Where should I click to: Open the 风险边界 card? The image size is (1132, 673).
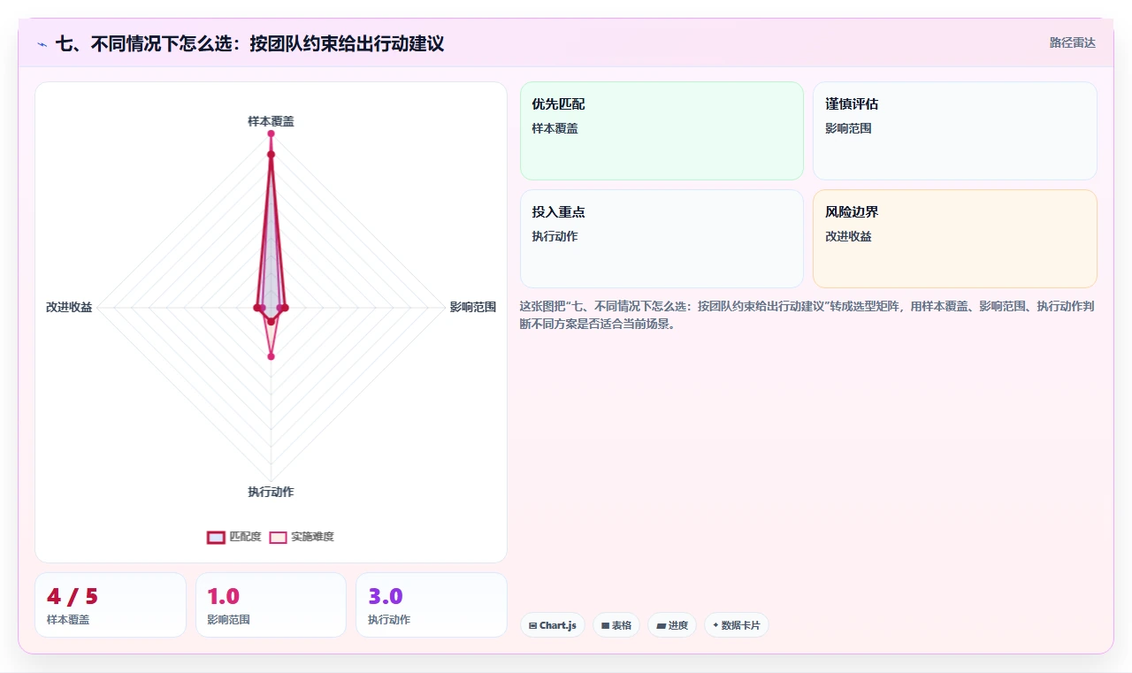click(x=955, y=239)
